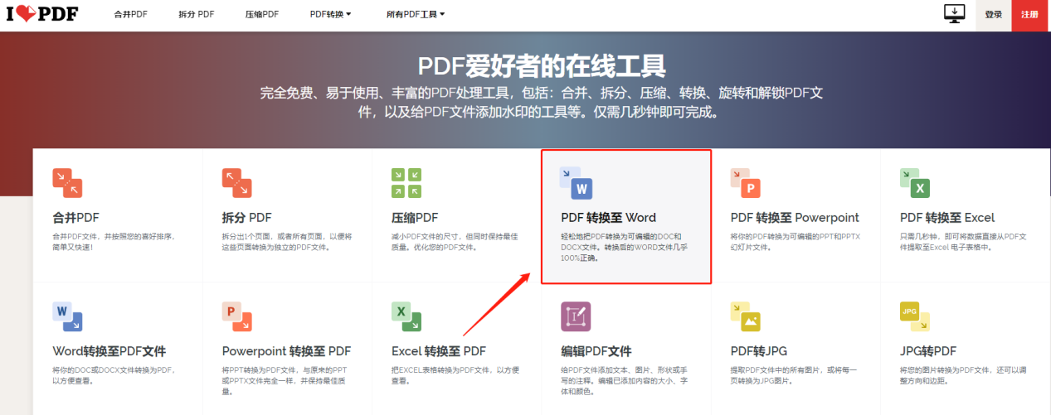The height and width of the screenshot is (415, 1051).
Task: Click the PDF 转换至 Excel icon
Action: [915, 182]
